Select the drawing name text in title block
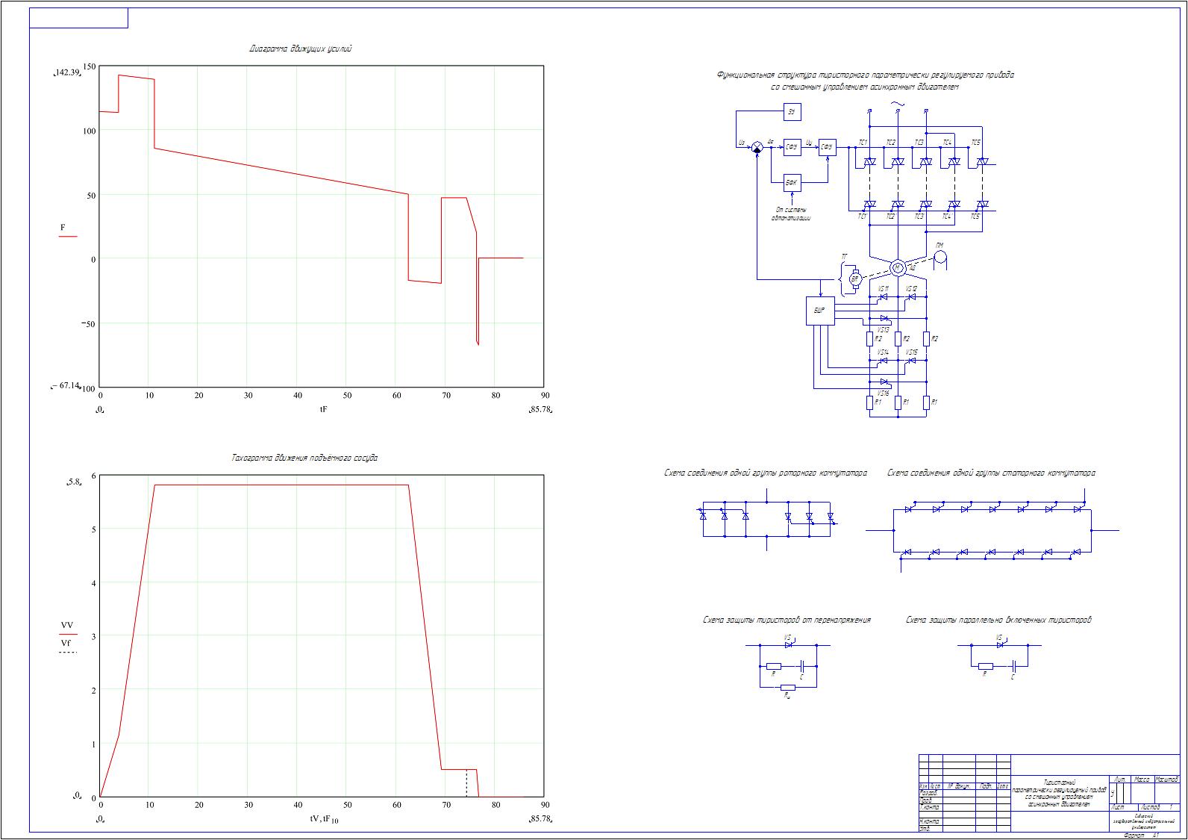This screenshot has height=840, width=1188. click(x=1060, y=794)
